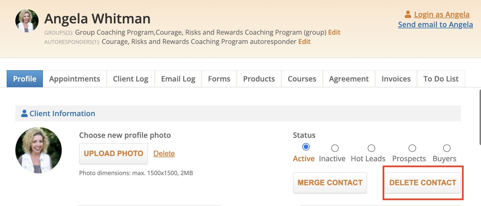Image resolution: width=481 pixels, height=206 pixels.
Task: Select the Active status radio button
Action: 306,147
